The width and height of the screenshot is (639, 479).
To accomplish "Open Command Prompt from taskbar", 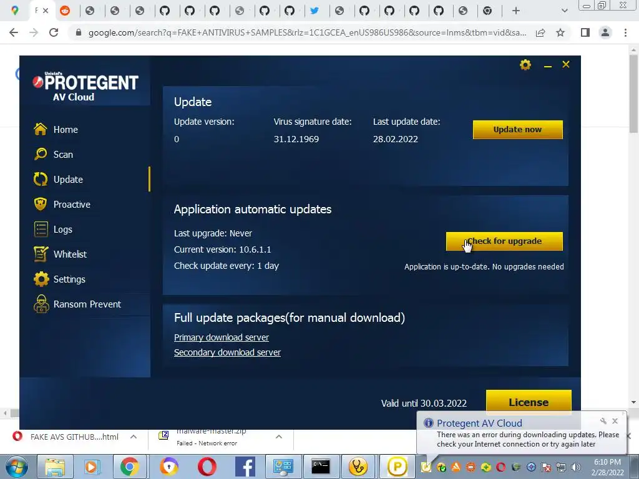I will 321,467.
